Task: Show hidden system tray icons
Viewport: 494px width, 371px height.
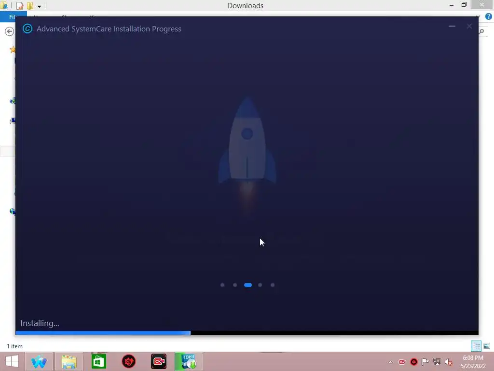Action: tap(391, 362)
